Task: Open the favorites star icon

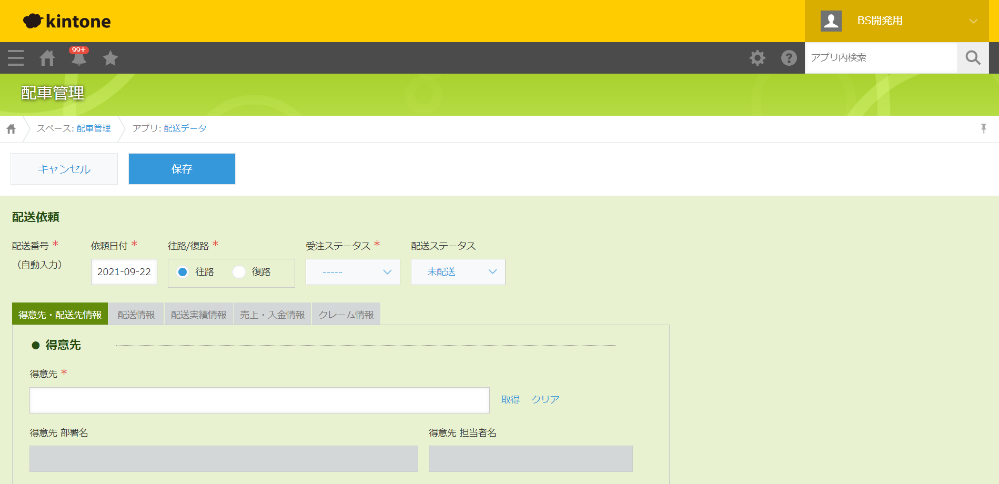Action: pyautogui.click(x=110, y=58)
